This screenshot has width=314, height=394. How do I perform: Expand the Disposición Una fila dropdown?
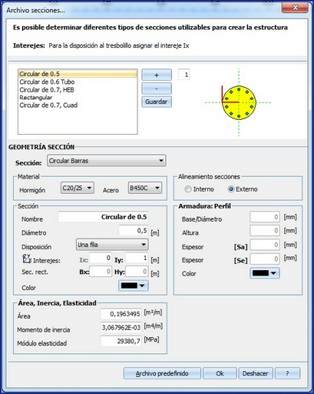112,245
